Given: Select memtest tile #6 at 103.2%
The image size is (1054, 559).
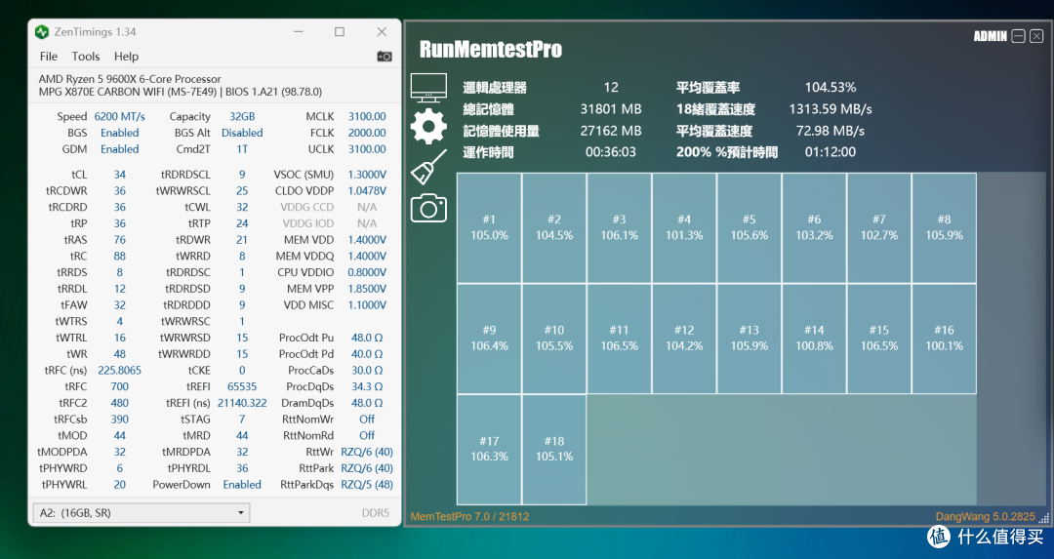Looking at the screenshot, I should coord(814,227).
